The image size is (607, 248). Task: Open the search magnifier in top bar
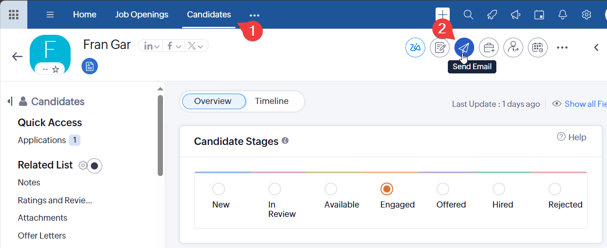coord(468,15)
